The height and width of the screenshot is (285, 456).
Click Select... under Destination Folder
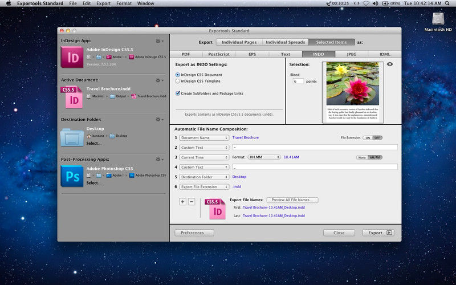[93, 143]
